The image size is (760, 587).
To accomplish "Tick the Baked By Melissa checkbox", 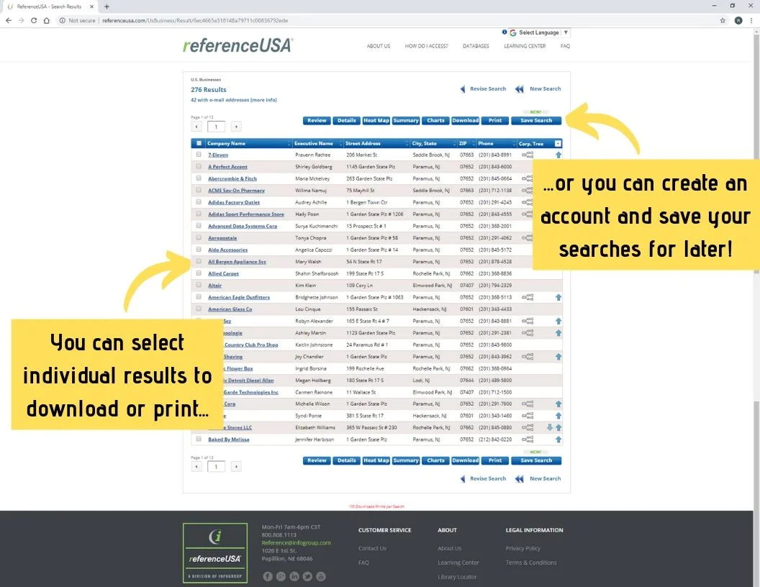I will [x=199, y=439].
